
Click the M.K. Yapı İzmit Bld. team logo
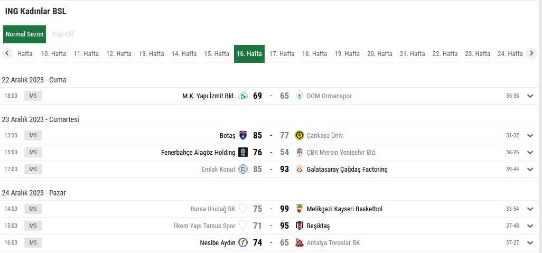tap(243, 96)
